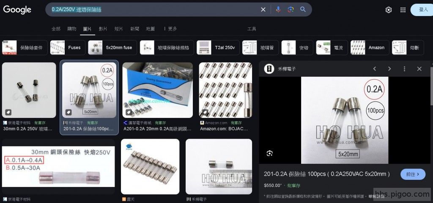Click 前往 visit button
This screenshot has width=433, height=203.
pos(413,174)
